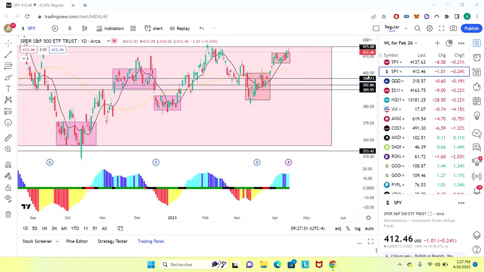Open SPY details three-dots menu

(461, 203)
